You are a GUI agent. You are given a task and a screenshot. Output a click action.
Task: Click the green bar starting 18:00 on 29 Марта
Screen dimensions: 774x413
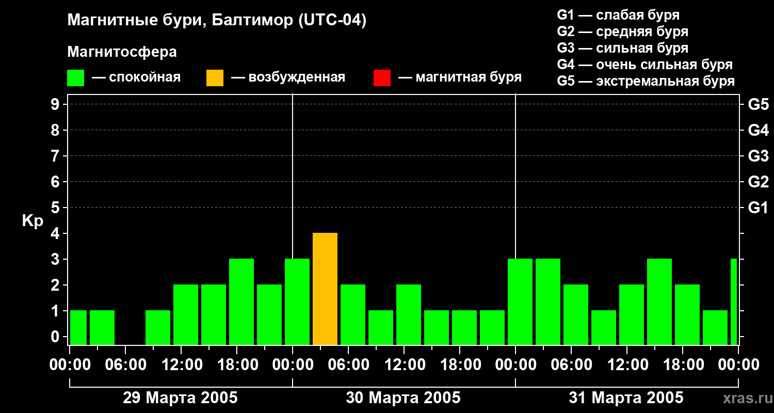click(x=241, y=302)
